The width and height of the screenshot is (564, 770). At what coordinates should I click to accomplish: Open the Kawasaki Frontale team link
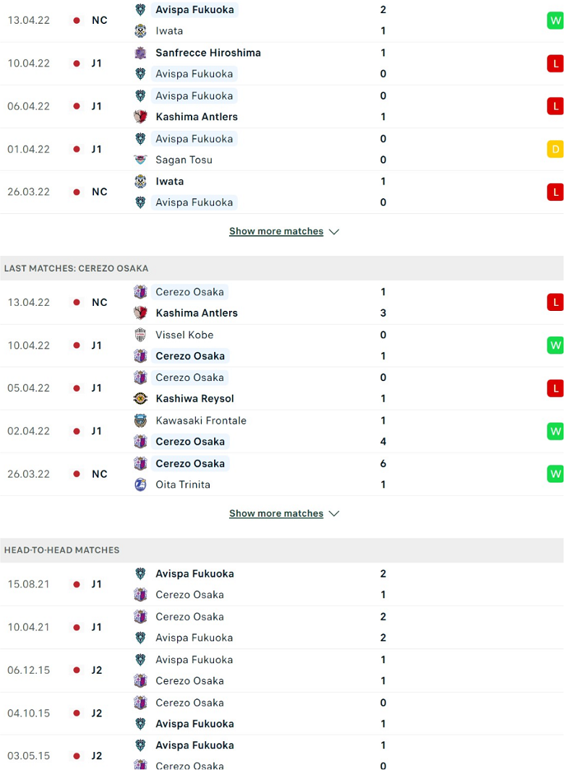tap(201, 420)
